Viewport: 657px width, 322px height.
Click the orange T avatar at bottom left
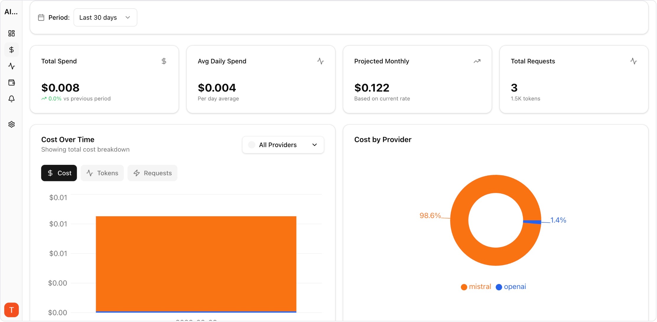tap(12, 310)
